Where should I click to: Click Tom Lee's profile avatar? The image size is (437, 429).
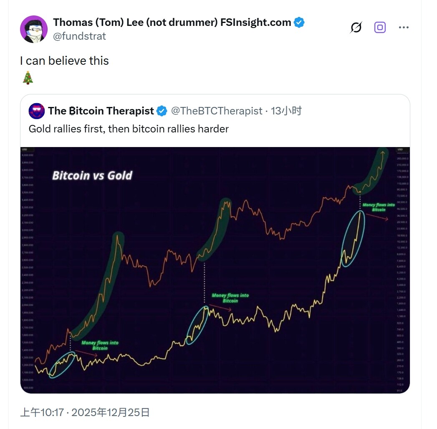pyautogui.click(x=34, y=29)
